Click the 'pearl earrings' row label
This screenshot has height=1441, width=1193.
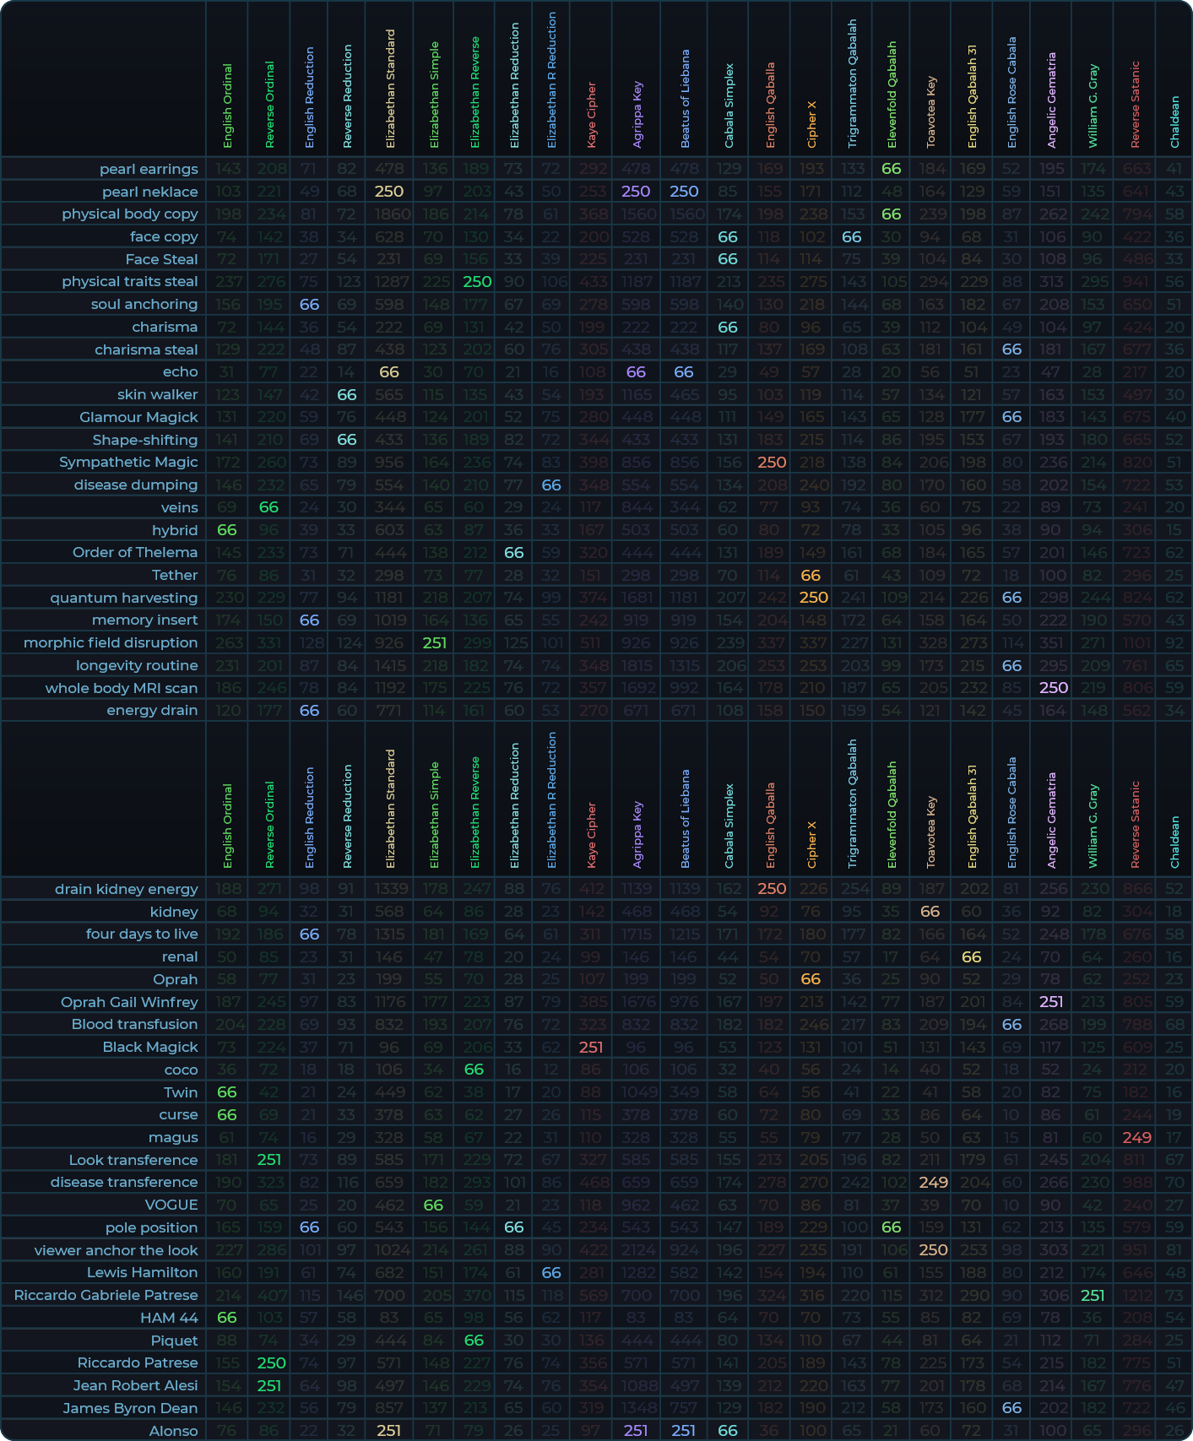(149, 169)
